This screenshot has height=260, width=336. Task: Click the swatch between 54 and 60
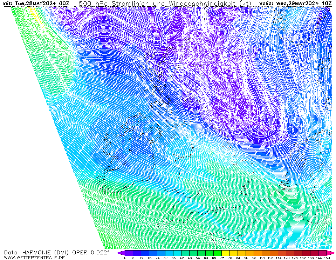click(x=202, y=253)
